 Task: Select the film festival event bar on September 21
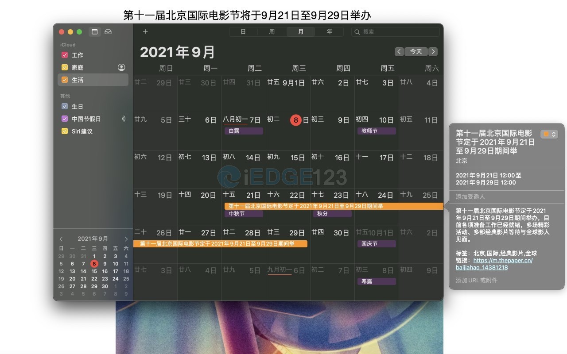tap(334, 206)
